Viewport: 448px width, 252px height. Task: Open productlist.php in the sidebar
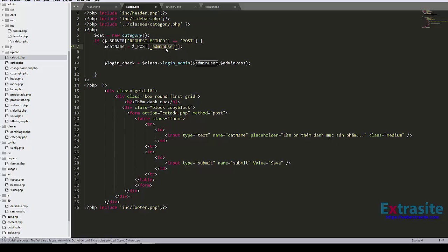click(x=20, y=100)
